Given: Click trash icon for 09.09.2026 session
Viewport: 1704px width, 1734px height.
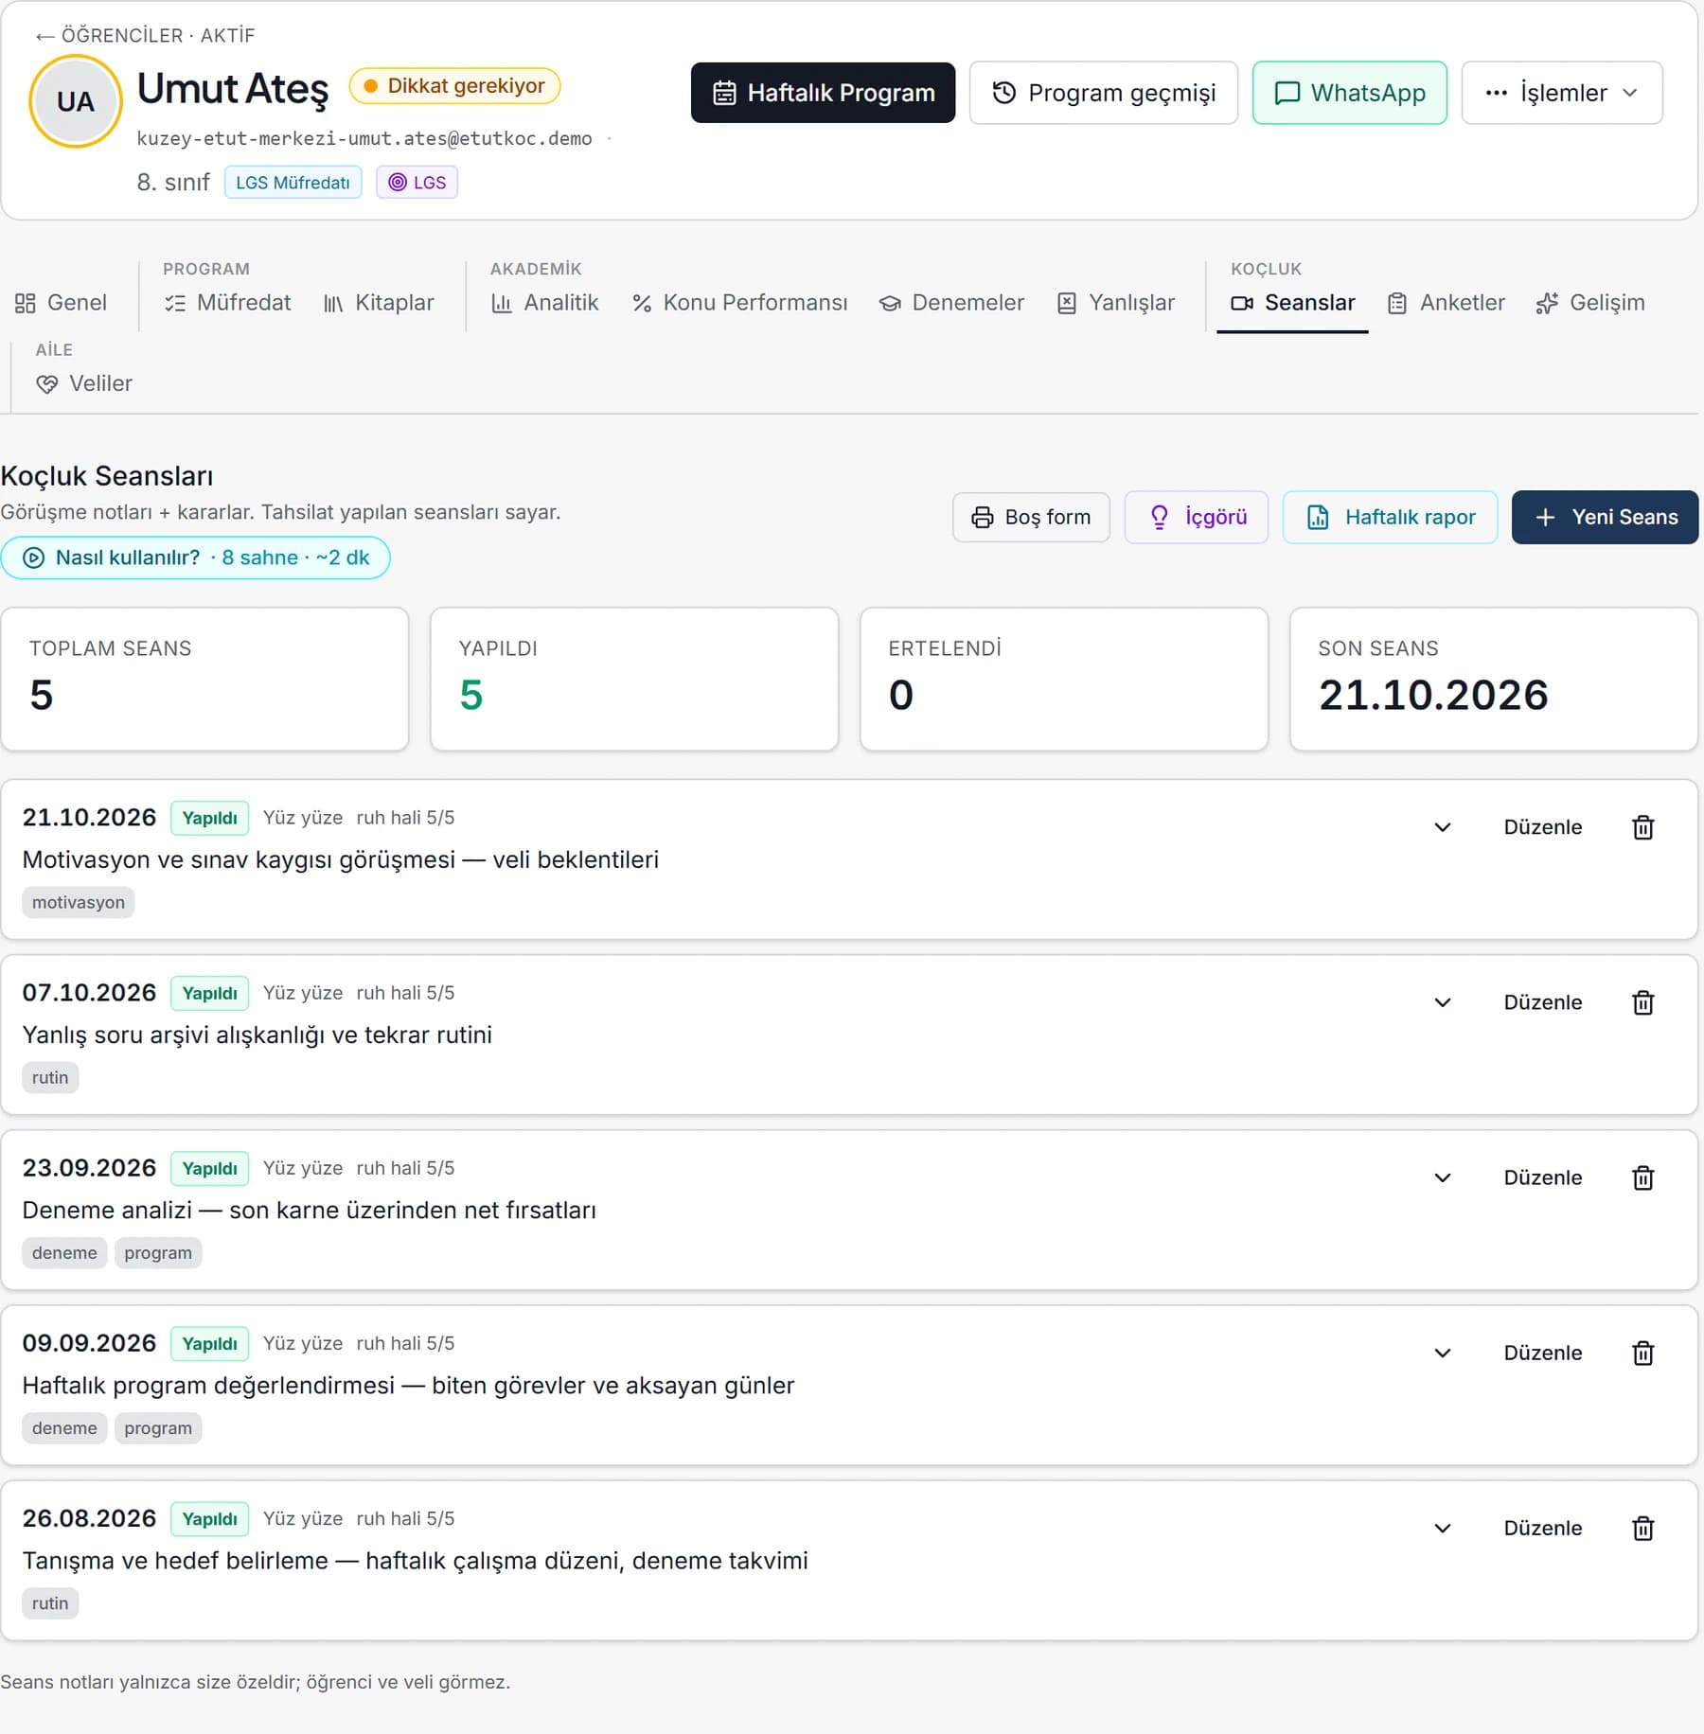Looking at the screenshot, I should 1642,1353.
